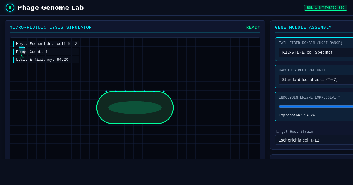The height and width of the screenshot is (185, 353).
Task: Click the 'CAPSID STRUCTURAL UNIT' label
Action: tap(302, 70)
